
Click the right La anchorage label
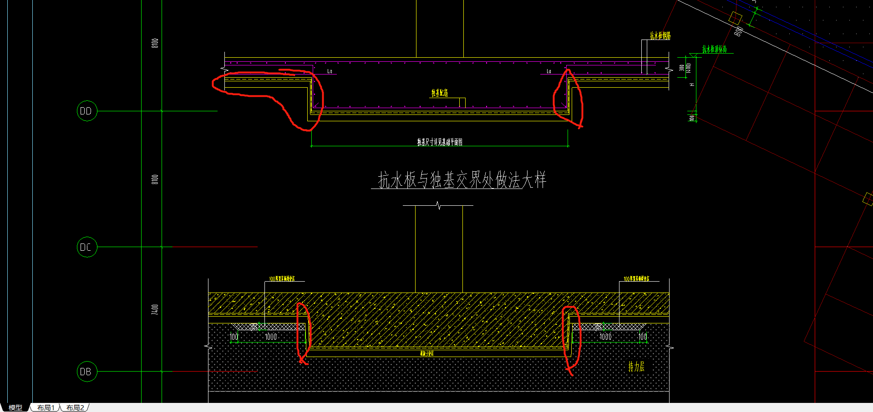click(549, 71)
